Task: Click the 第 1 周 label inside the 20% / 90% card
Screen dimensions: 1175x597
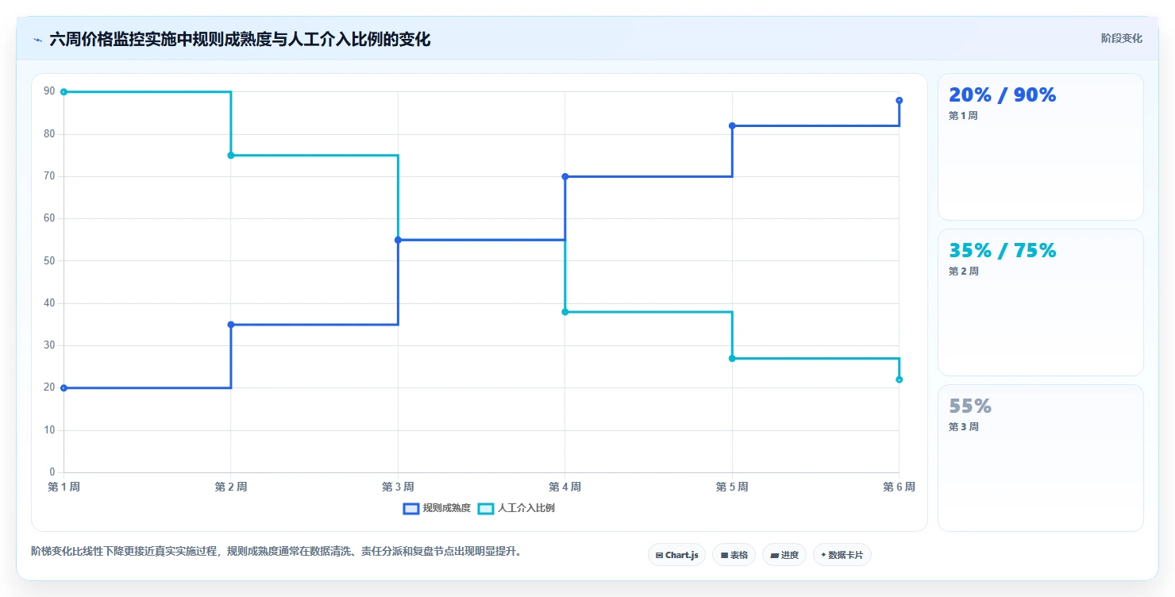Action: tap(963, 116)
